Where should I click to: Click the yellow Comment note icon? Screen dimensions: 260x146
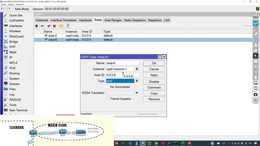pos(61,26)
